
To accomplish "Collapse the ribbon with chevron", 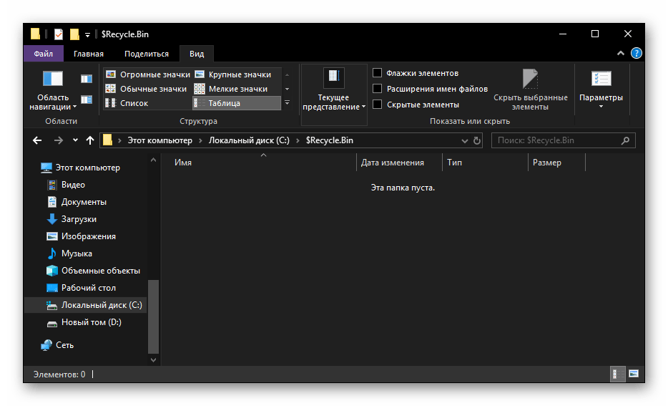I will tap(621, 53).
